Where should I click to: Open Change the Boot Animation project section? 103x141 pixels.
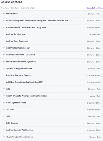[51, 96]
